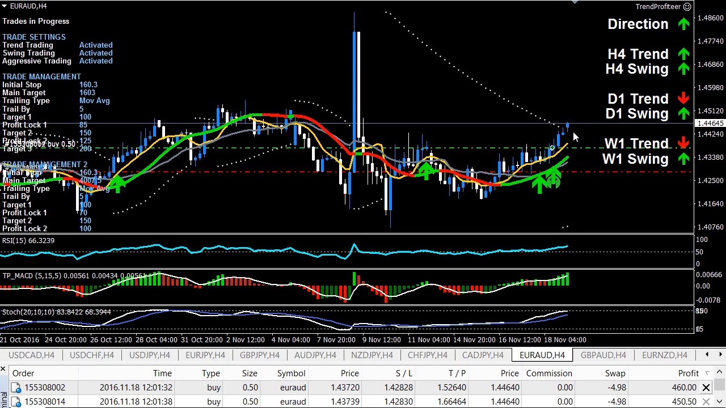Click the 460.00 profit value
The image size is (726, 408).
tap(684, 388)
